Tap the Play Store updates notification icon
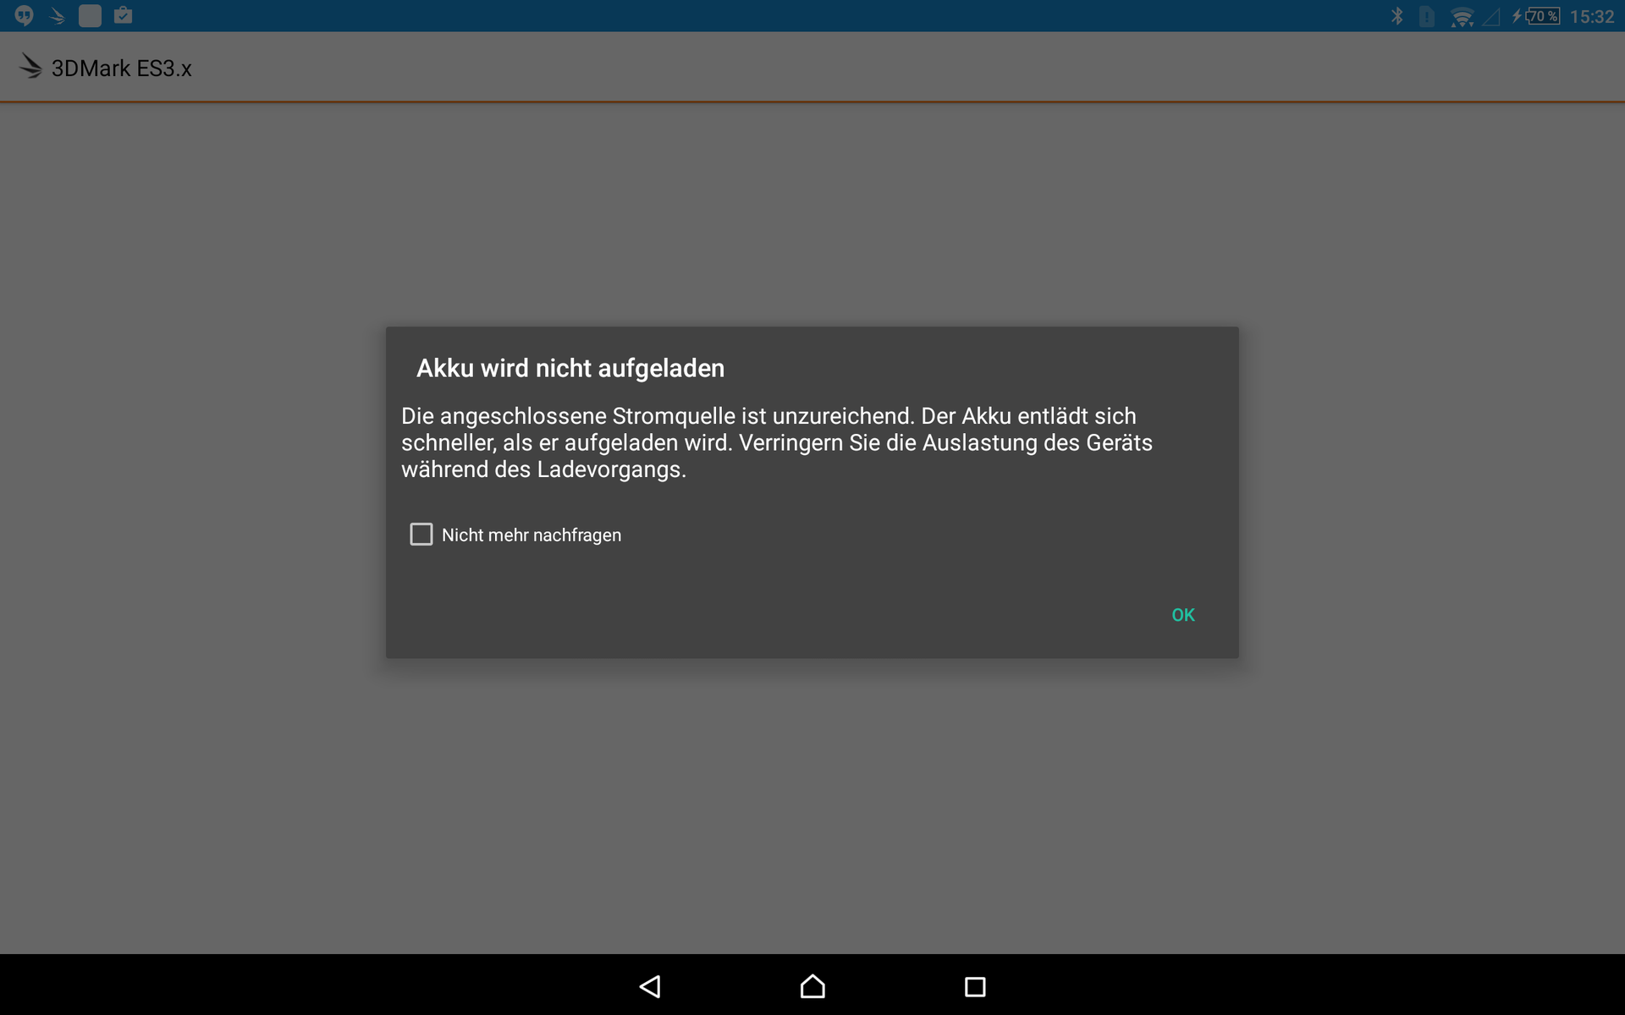This screenshot has height=1015, width=1625. pos(123,15)
